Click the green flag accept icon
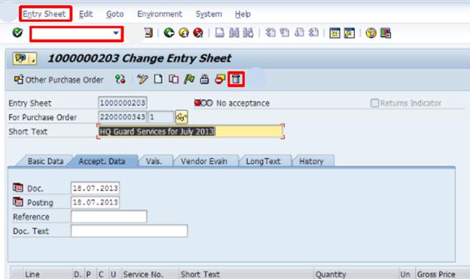470x279 pixels. click(189, 79)
